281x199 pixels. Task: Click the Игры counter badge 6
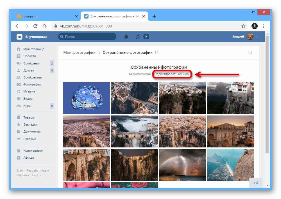click(x=52, y=106)
